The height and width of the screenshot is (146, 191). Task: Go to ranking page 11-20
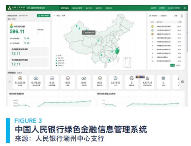click(178, 65)
